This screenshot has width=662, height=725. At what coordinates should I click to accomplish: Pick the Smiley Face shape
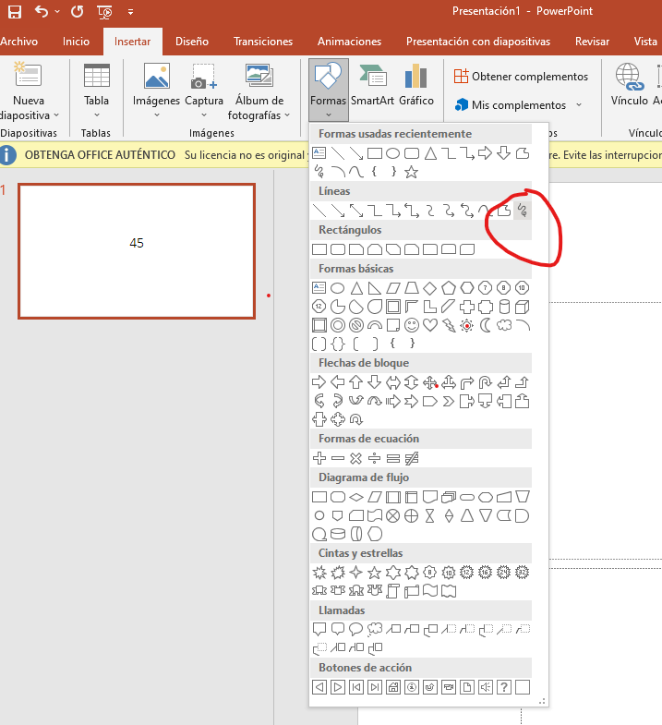[x=412, y=325]
